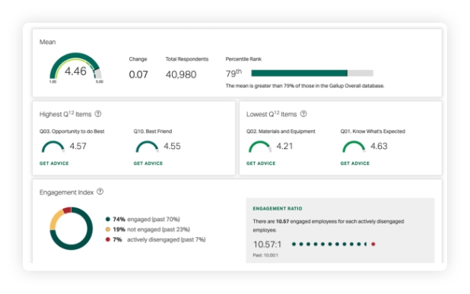Image resolution: width=470 pixels, height=294 pixels.
Task: Click the engagement donut chart
Action: pyautogui.click(x=71, y=229)
